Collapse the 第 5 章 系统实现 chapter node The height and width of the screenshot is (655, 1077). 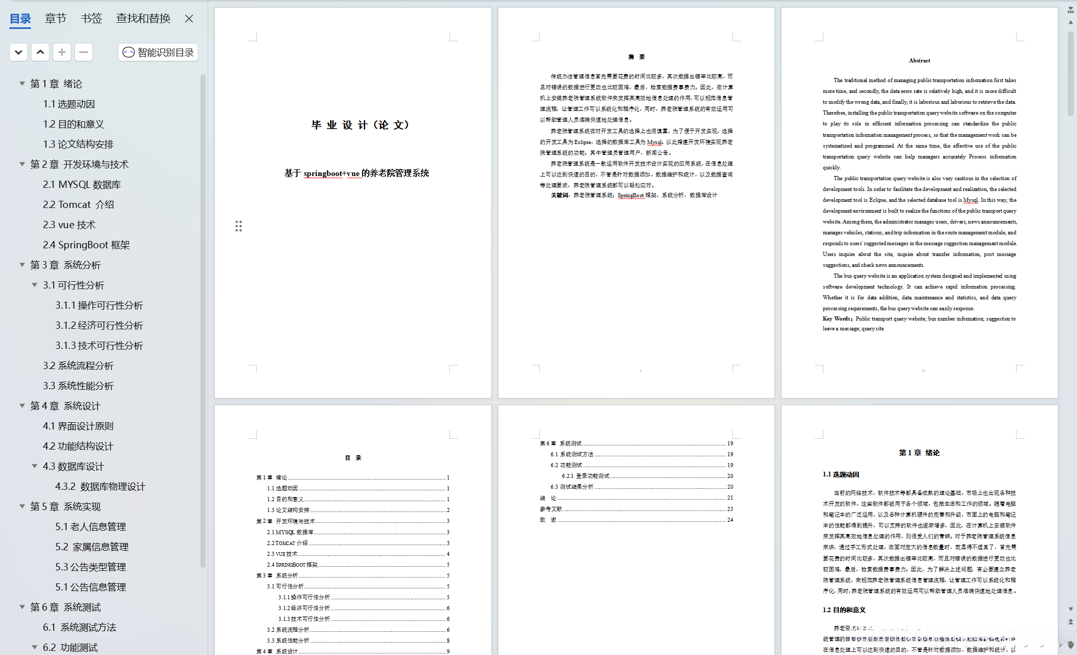coord(22,506)
